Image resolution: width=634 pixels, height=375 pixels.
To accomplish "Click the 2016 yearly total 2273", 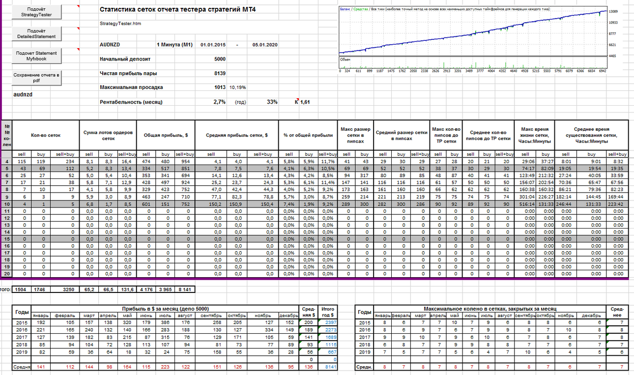I will pos(329,330).
